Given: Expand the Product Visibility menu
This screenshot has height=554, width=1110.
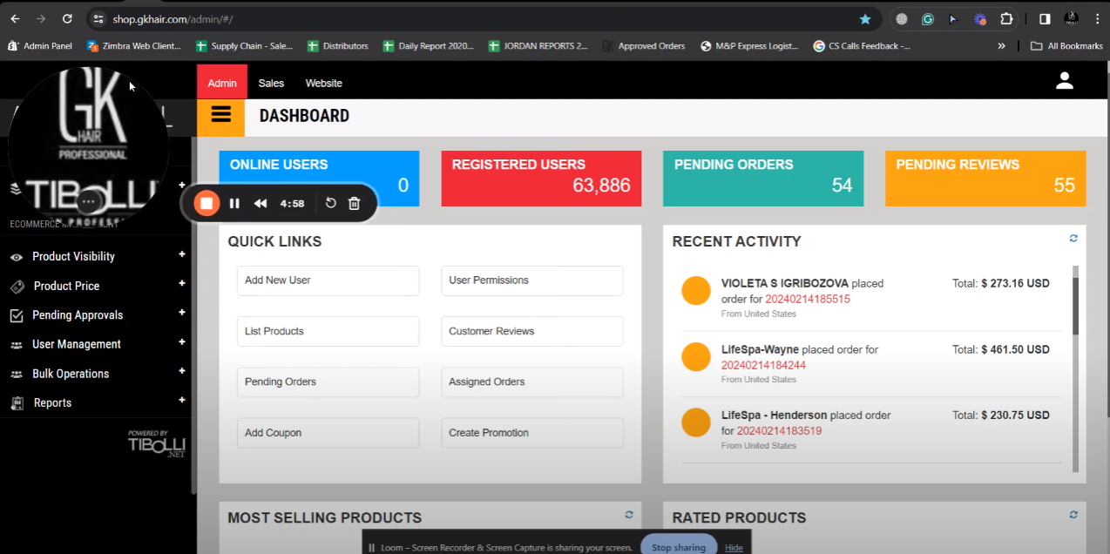Looking at the screenshot, I should pyautogui.click(x=182, y=255).
